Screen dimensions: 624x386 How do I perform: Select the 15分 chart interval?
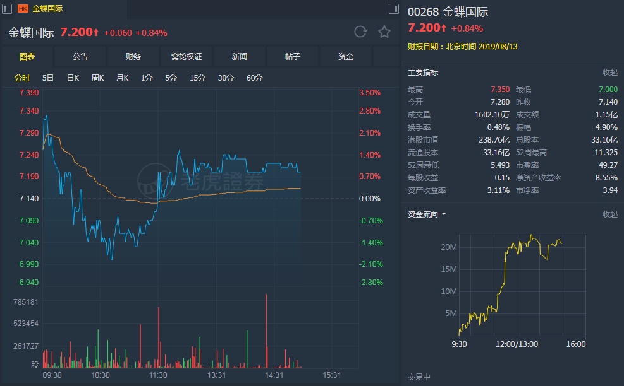pyautogui.click(x=197, y=78)
